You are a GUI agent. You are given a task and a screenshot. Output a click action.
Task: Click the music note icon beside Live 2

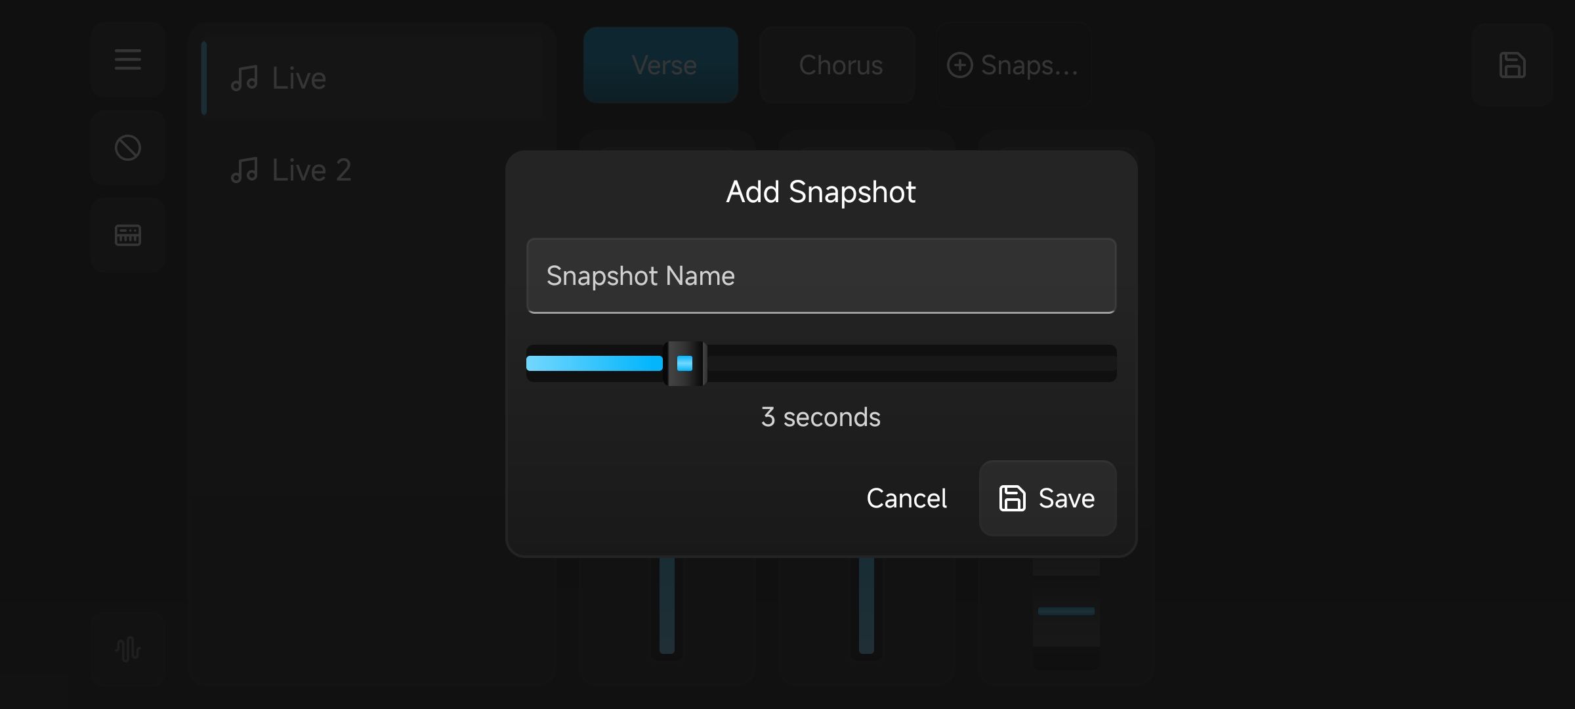tap(244, 171)
